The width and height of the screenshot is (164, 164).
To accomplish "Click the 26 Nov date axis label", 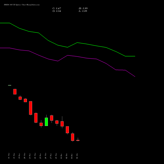I will click(x=46, y=156).
